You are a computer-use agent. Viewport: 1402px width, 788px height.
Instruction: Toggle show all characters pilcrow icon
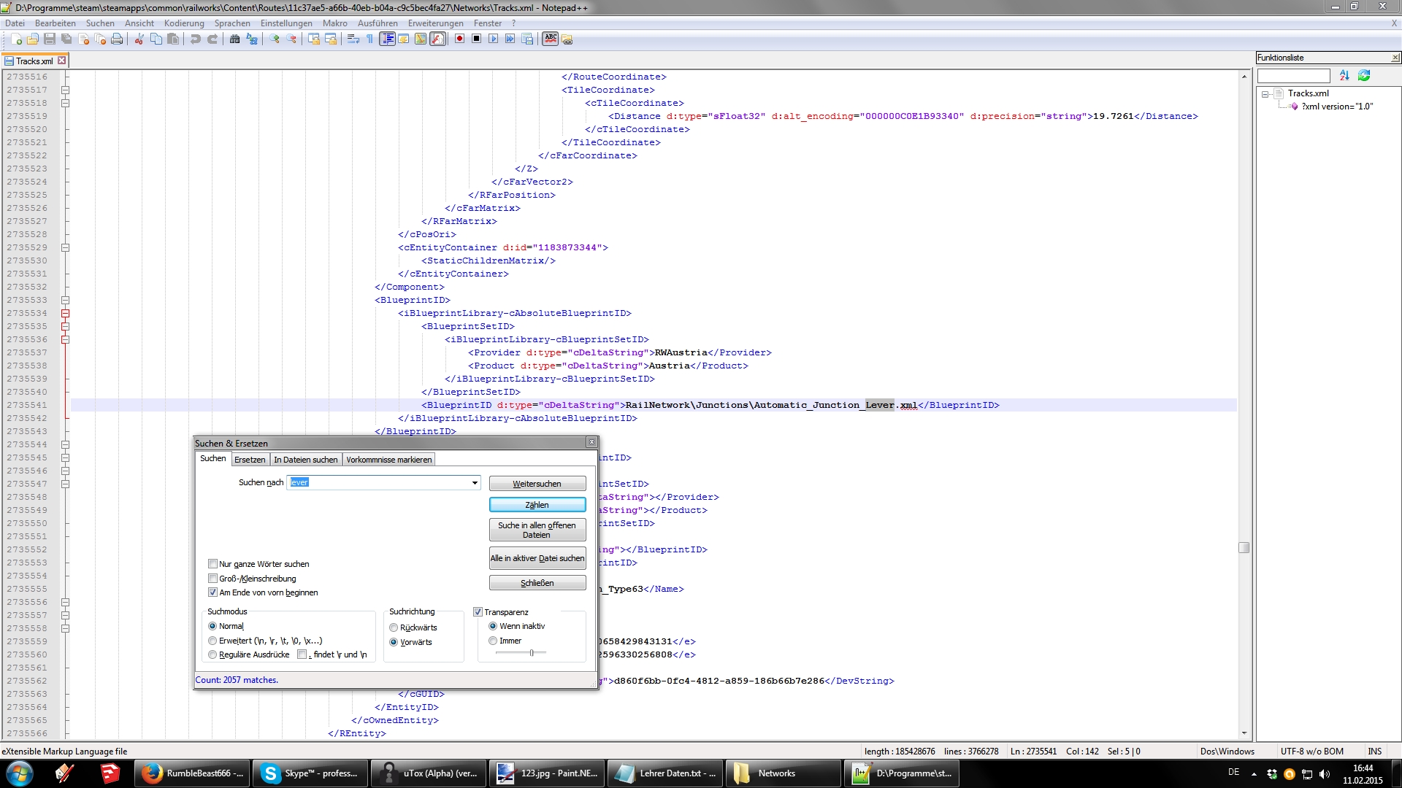[x=370, y=39]
